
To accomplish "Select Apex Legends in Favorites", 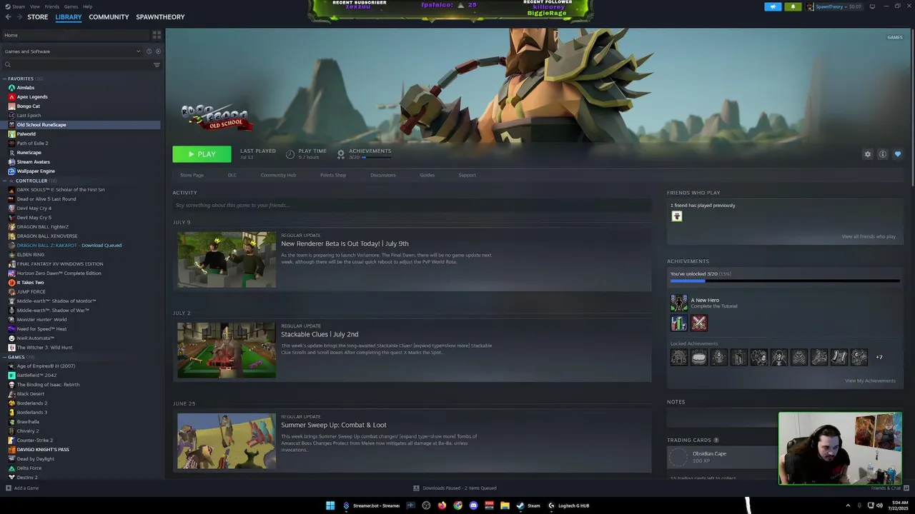I will 32,97.
